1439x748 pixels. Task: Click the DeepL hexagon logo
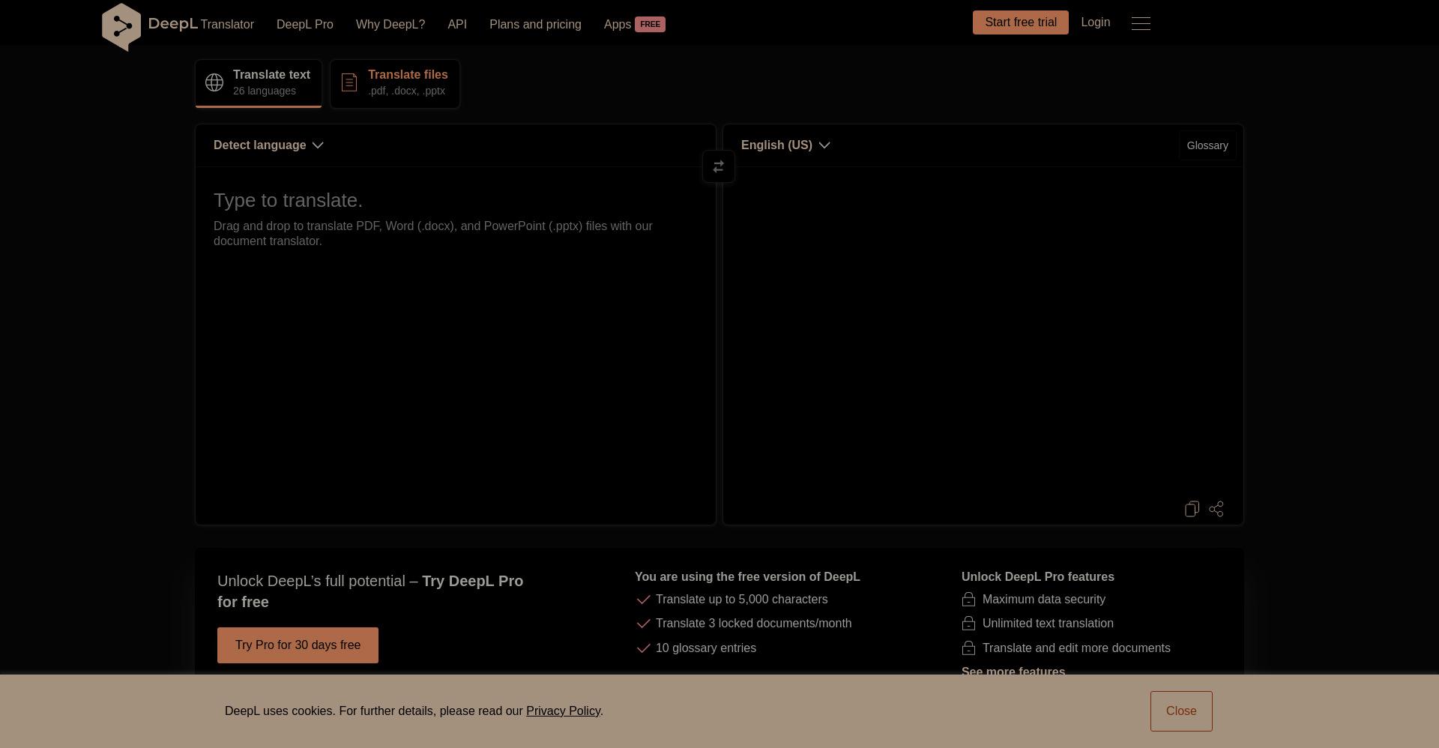pos(121,27)
